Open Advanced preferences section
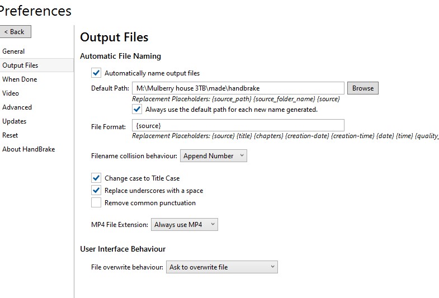The image size is (439, 298). point(17,107)
